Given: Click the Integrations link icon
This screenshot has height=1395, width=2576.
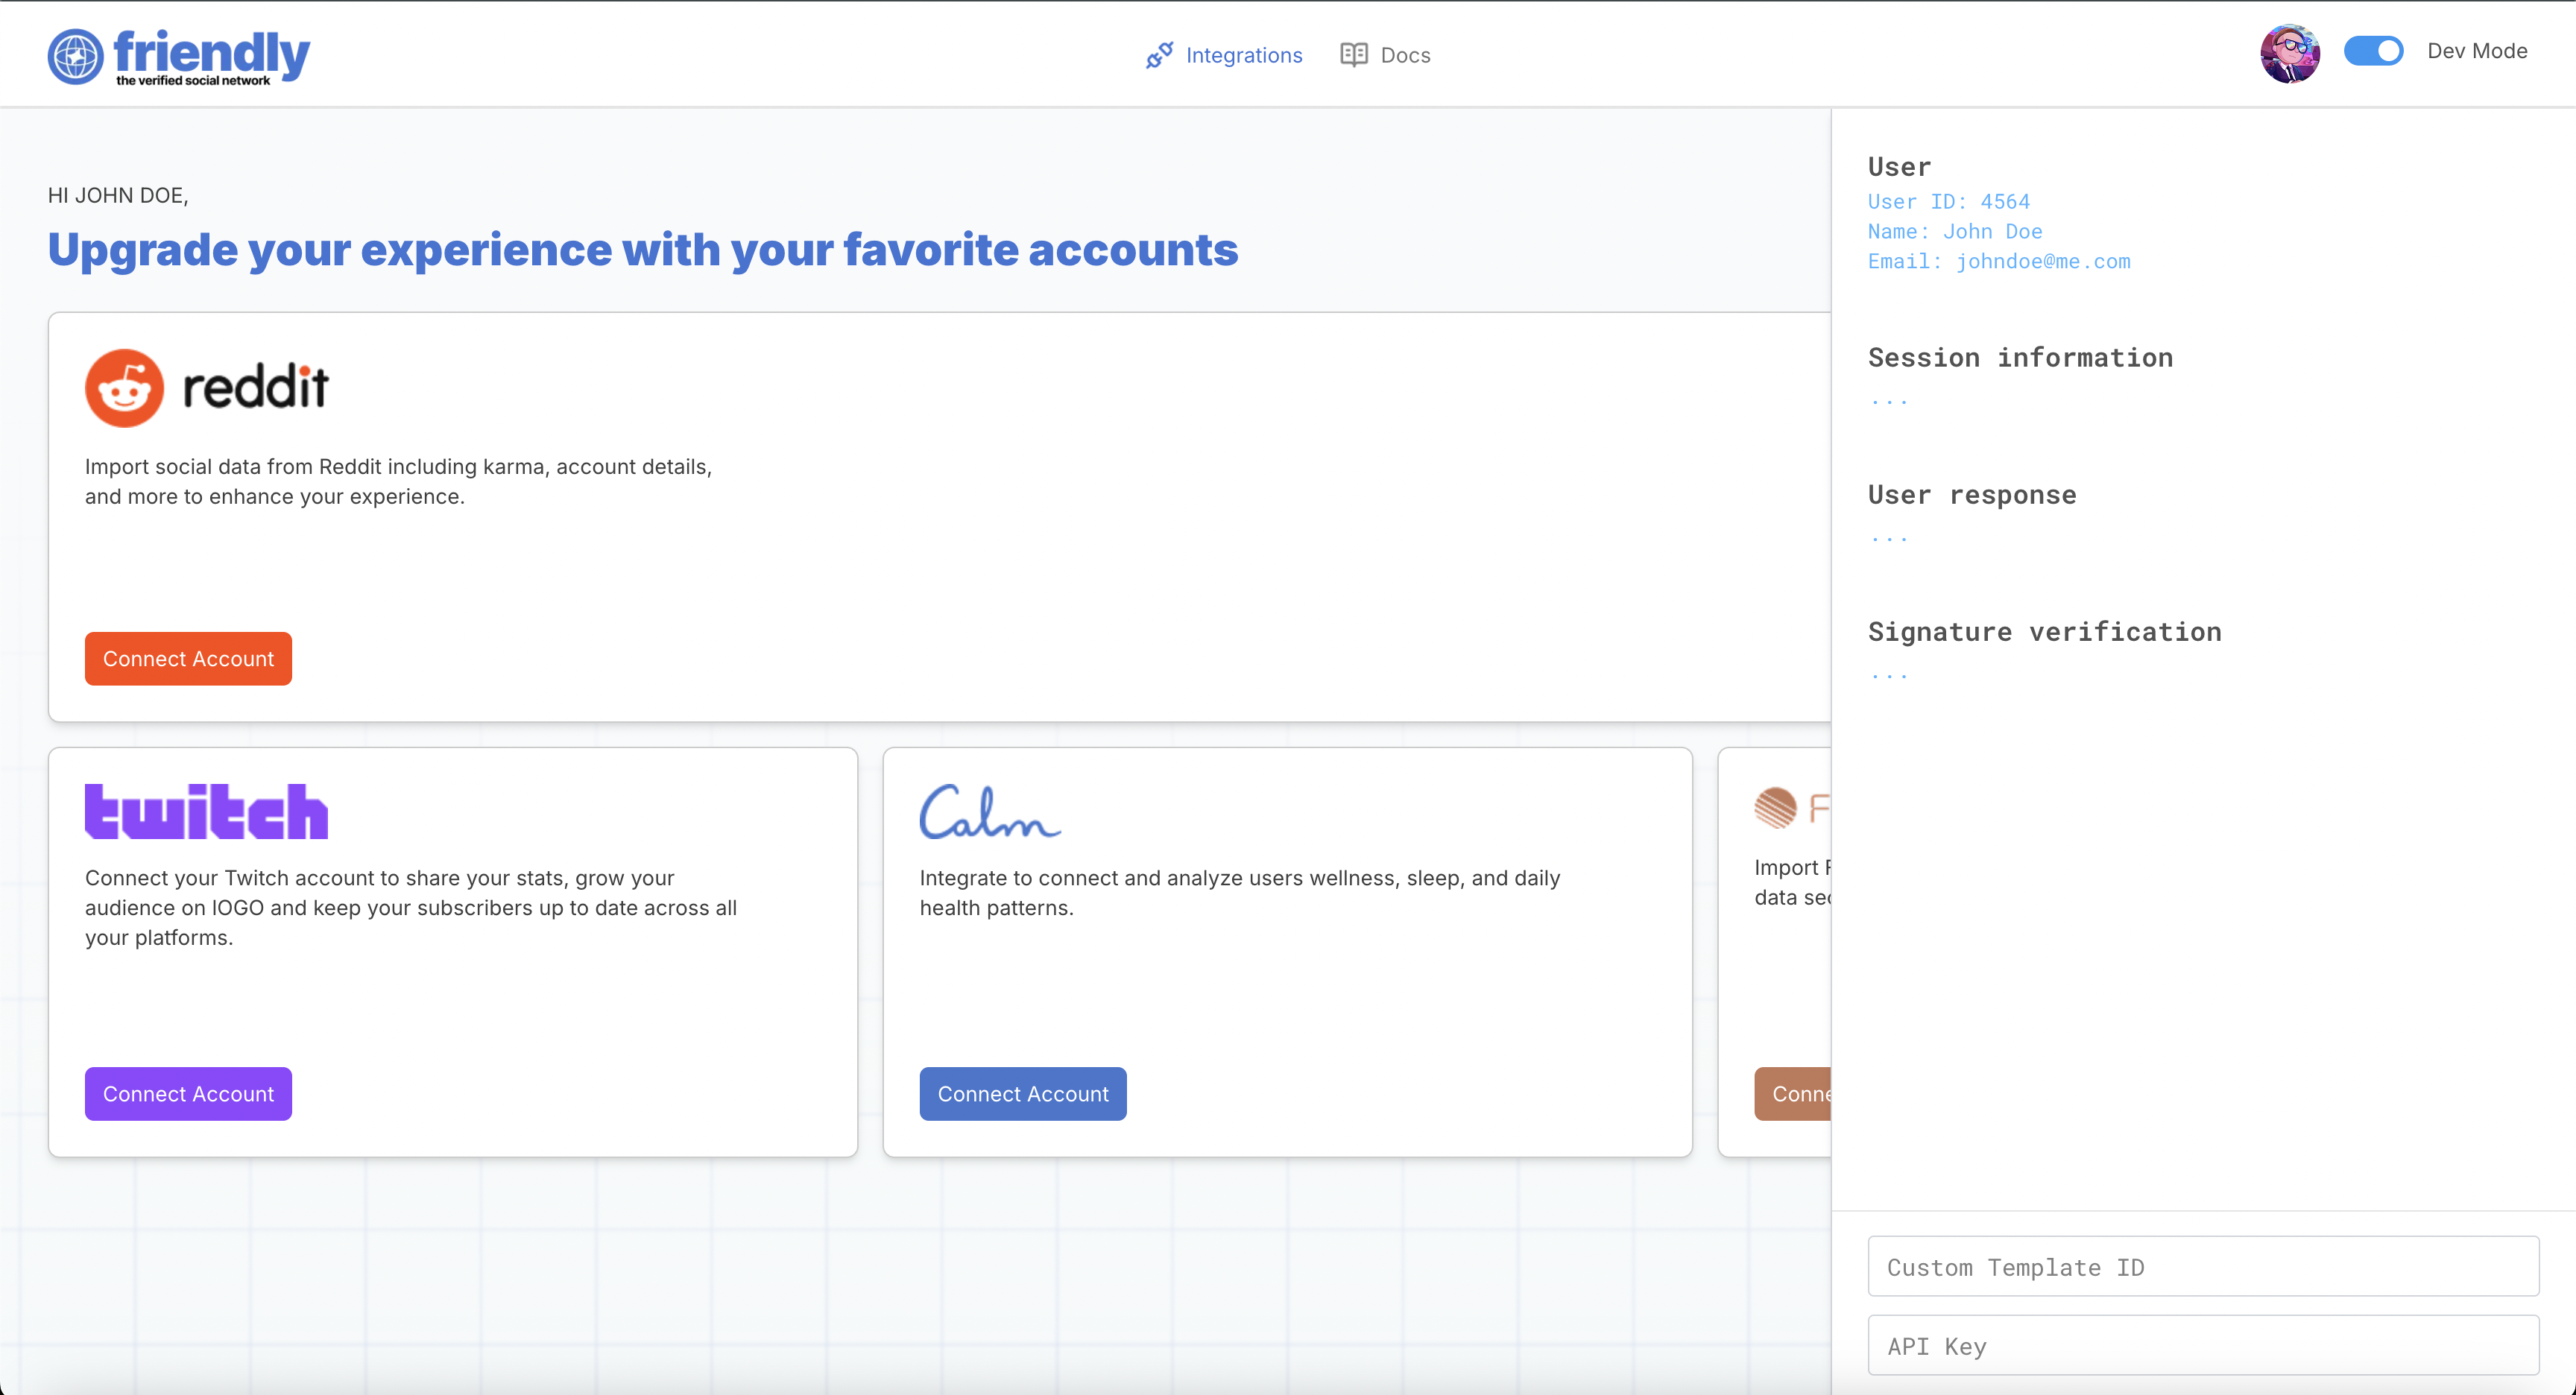Looking at the screenshot, I should coord(1159,55).
